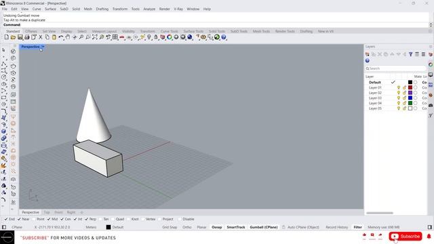Click the Meters units status bar field
434x244 pixels.
point(91,227)
